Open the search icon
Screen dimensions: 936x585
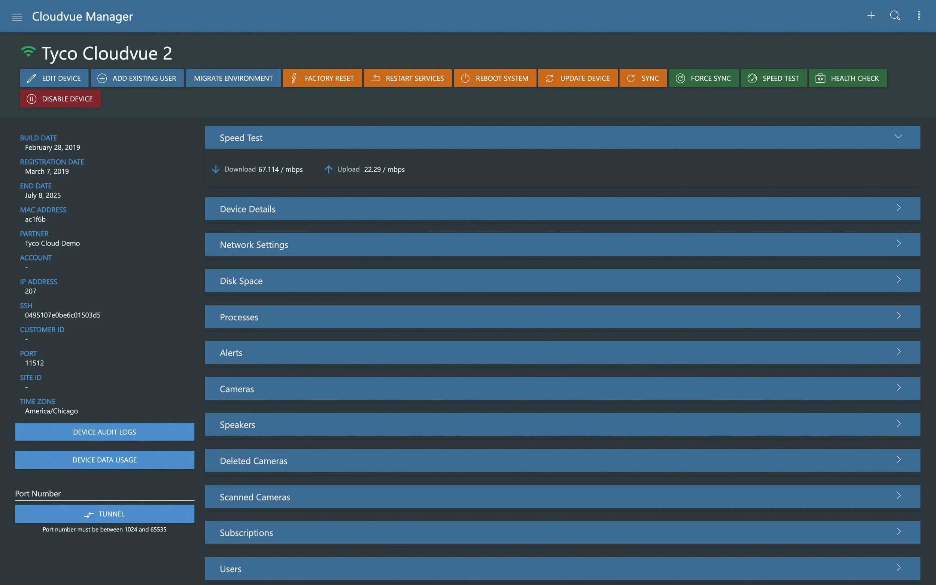coord(894,16)
